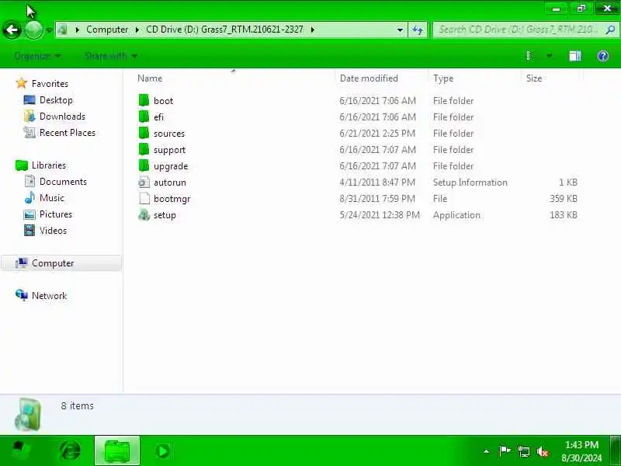Go back with the Back arrow button
Viewport: 621px width, 466px height.
[x=12, y=30]
